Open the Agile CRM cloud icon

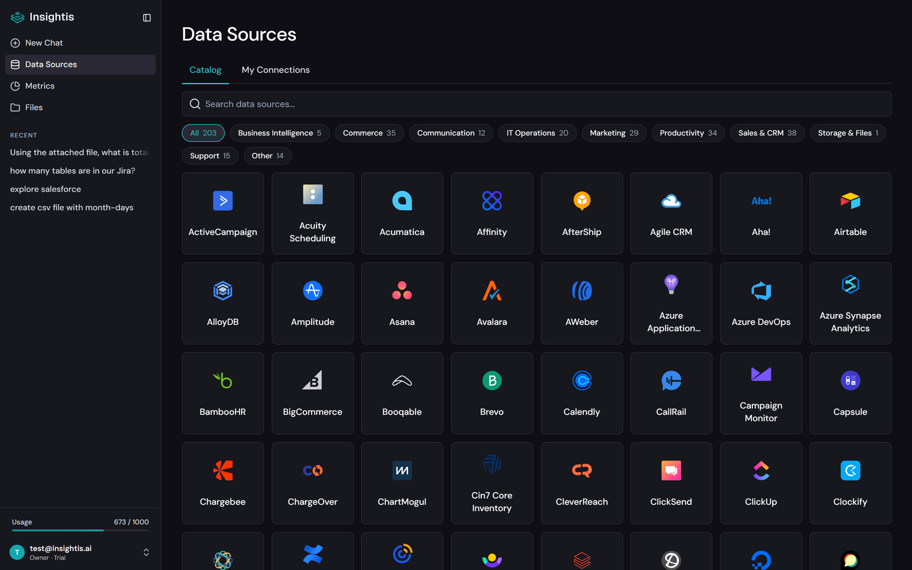(671, 201)
